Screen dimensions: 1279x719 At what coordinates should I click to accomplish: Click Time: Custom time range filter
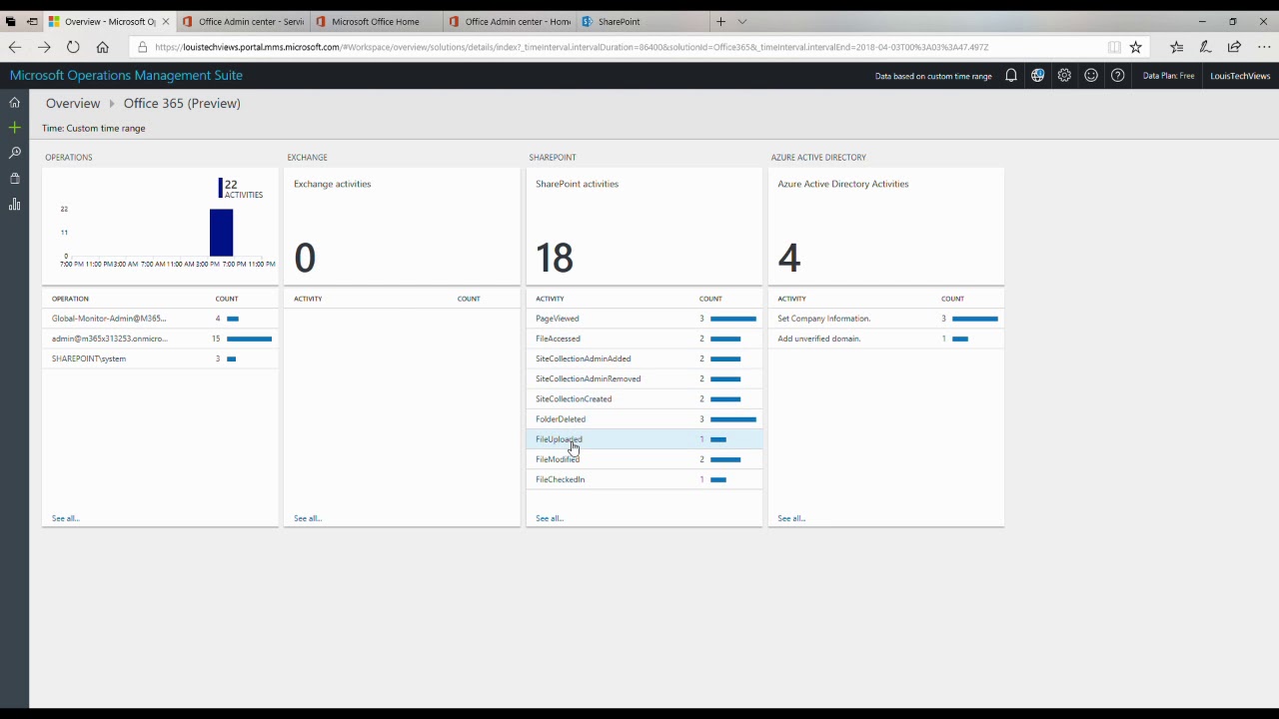coord(94,128)
